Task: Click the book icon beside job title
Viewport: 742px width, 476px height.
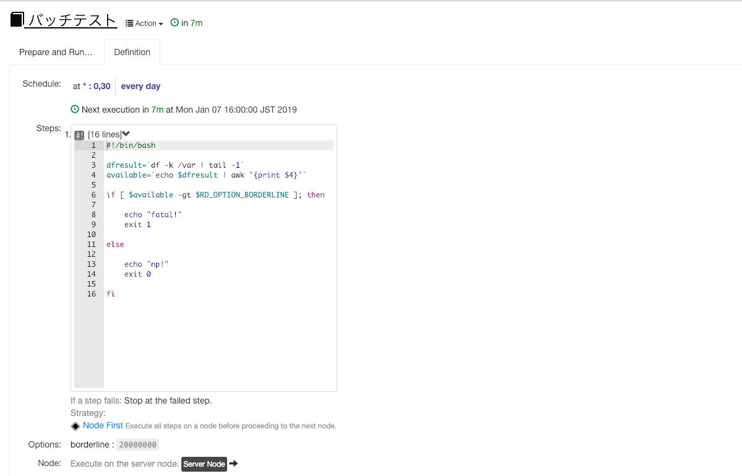Action: [17, 20]
